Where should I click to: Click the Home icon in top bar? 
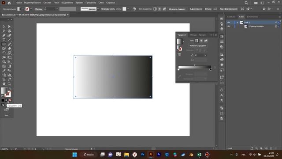click(9, 3)
